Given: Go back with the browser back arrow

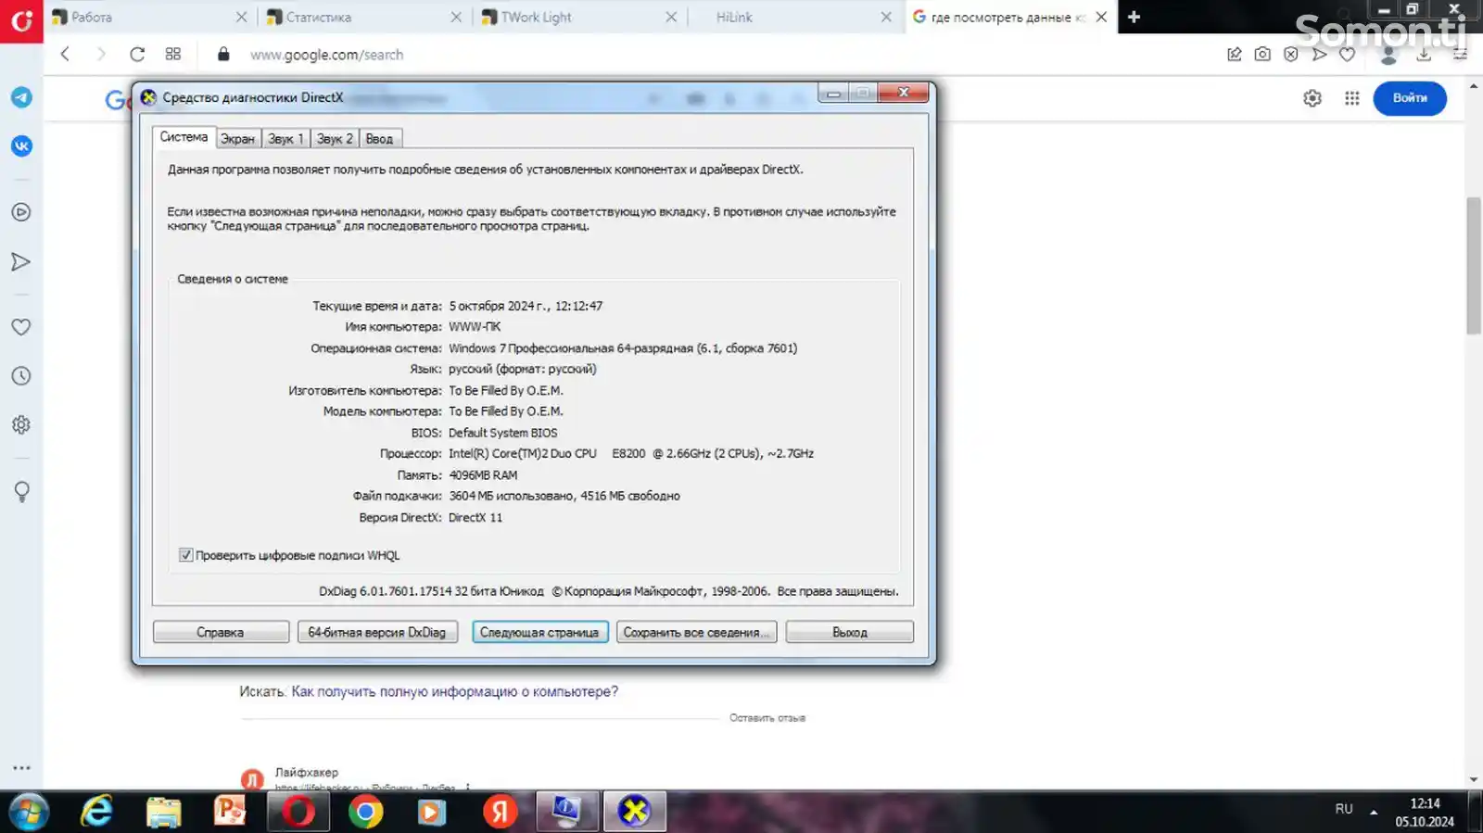Looking at the screenshot, I should tap(65, 54).
